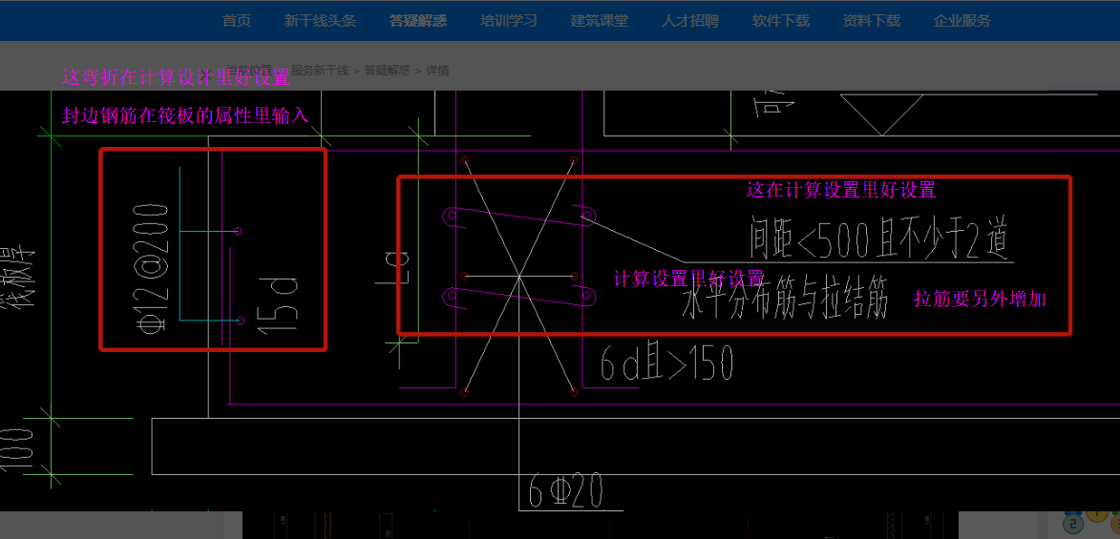Follow the 服务新干线 breadcrumb link
Image resolution: width=1120 pixels, height=539 pixels.
click(x=319, y=70)
